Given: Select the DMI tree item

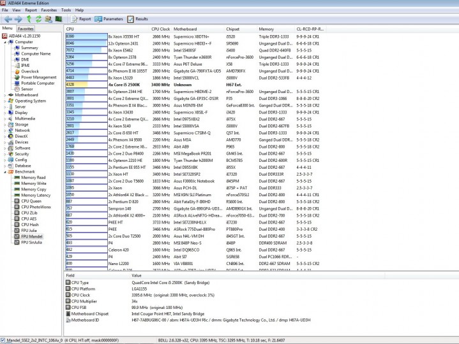Looking at the screenshot, I should click(25, 60).
